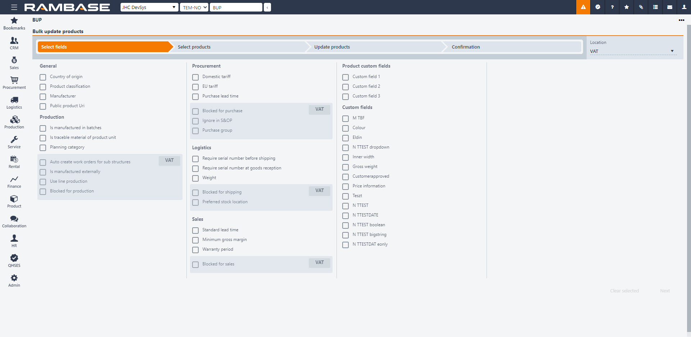Open the Production module icon
The image size is (691, 337).
[x=14, y=120]
